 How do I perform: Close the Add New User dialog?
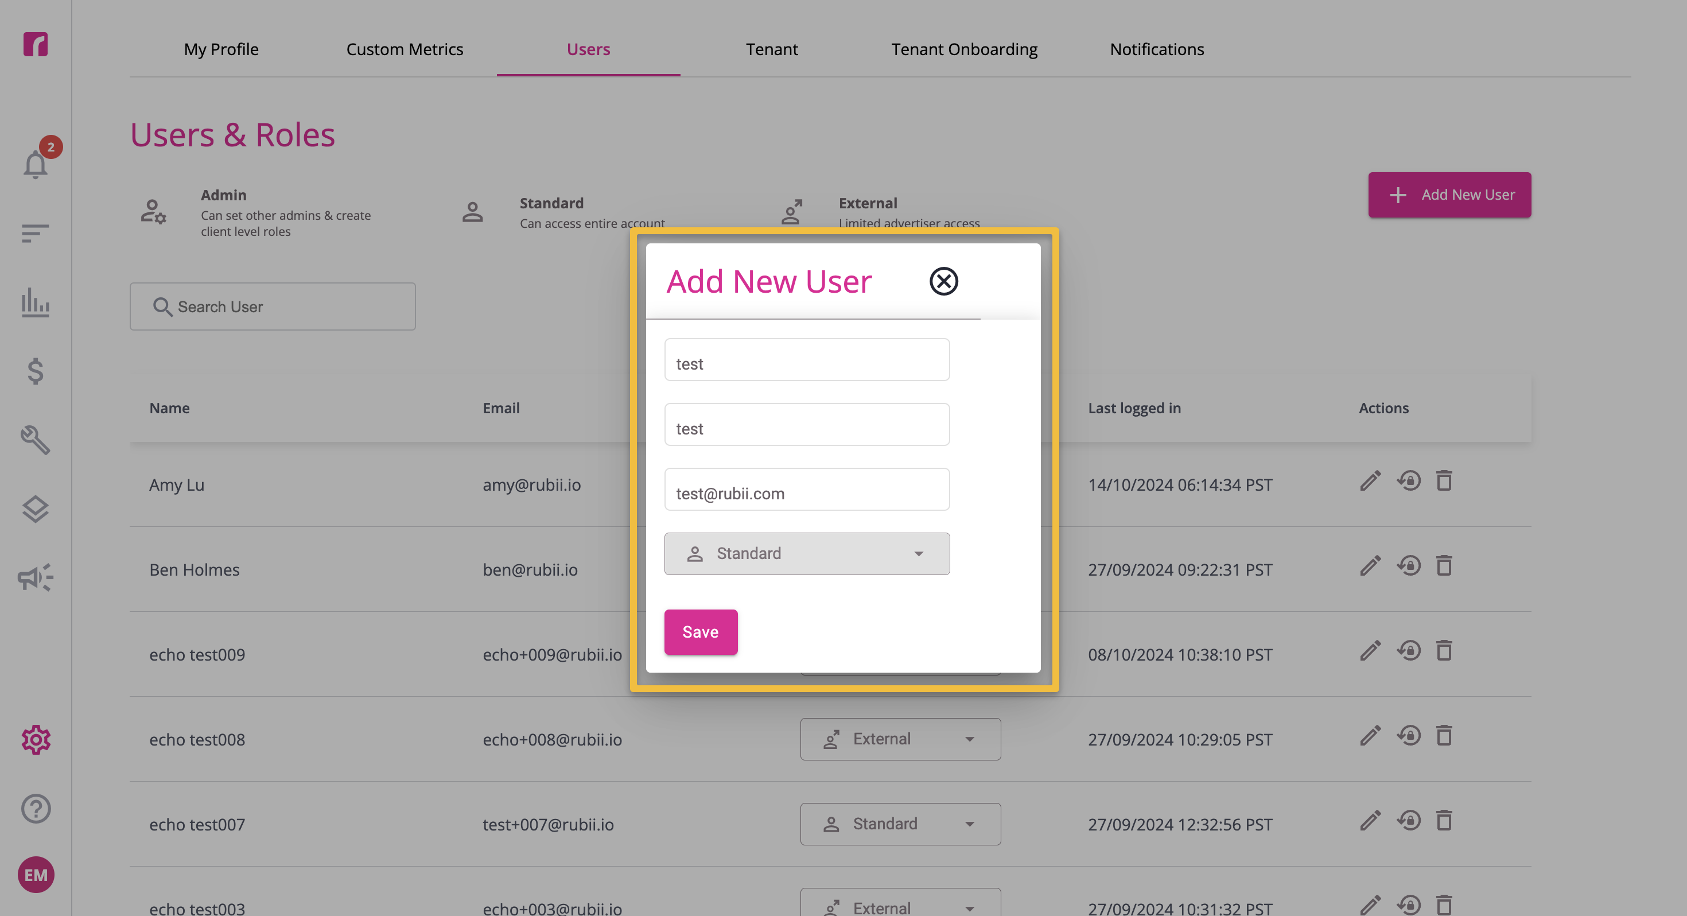tap(944, 281)
